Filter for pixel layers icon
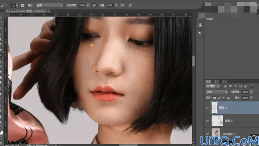259x146 pixels. [x=226, y=86]
